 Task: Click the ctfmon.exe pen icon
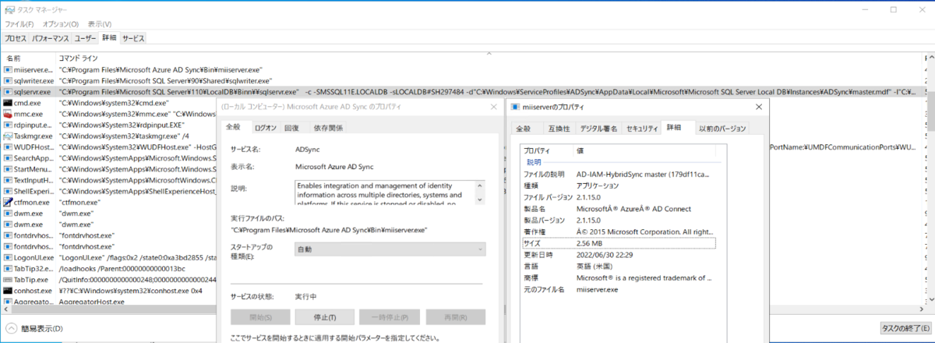[8, 201]
